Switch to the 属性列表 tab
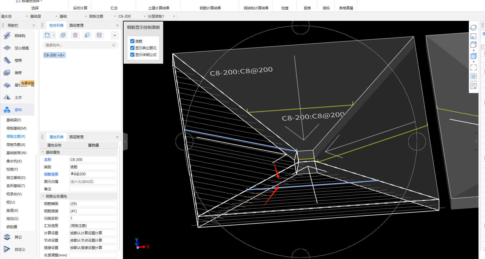This screenshot has height=259, width=485. tap(56, 137)
